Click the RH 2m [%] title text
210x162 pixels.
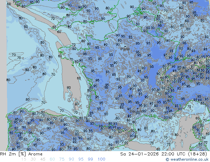[x=13, y=154]
